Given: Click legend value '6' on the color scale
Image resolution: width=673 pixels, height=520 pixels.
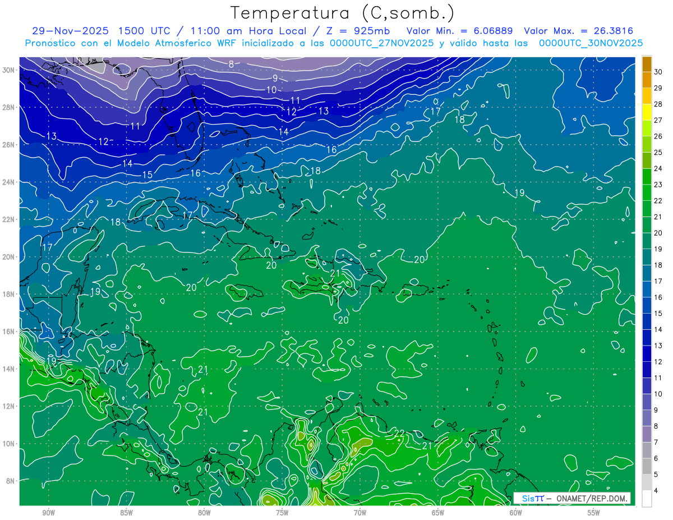Looking at the screenshot, I should tap(656, 458).
